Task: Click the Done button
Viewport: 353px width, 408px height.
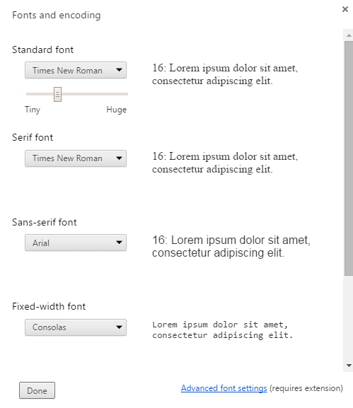Action: (x=37, y=390)
